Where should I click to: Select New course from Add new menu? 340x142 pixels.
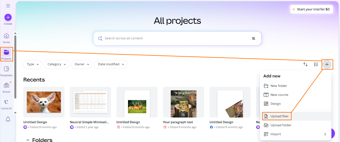click(296, 95)
